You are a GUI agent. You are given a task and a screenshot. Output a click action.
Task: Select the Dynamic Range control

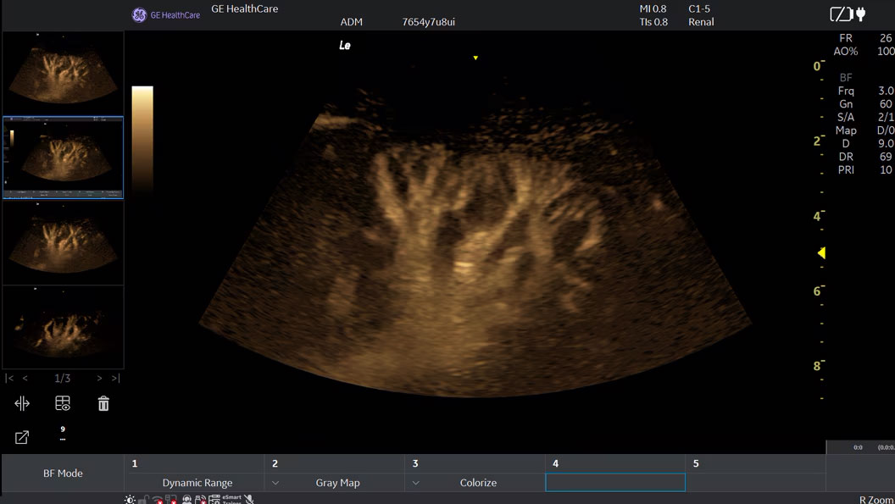(x=197, y=483)
